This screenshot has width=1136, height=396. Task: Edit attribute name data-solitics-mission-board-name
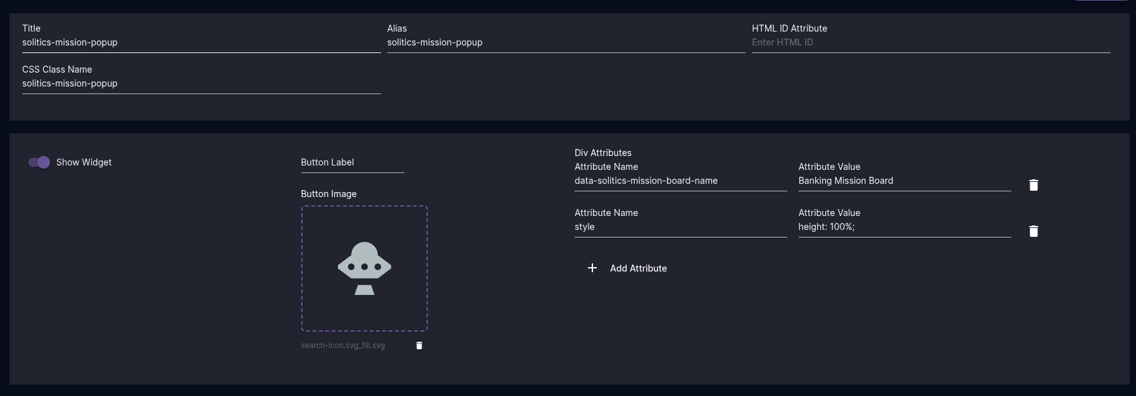(681, 181)
